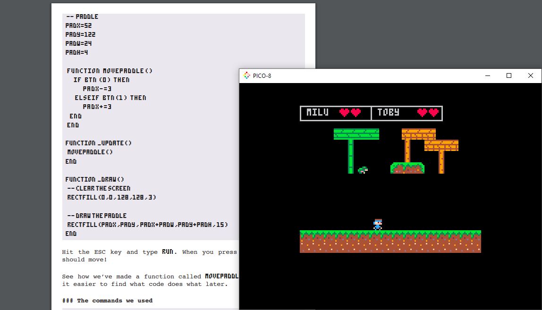542x310 pixels.
Task: Close the PICO-8 window
Action: point(531,75)
